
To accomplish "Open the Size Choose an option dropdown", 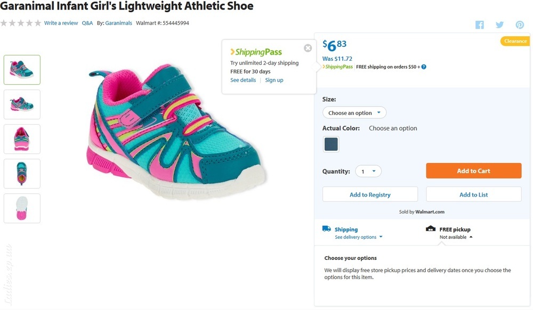I will click(354, 113).
